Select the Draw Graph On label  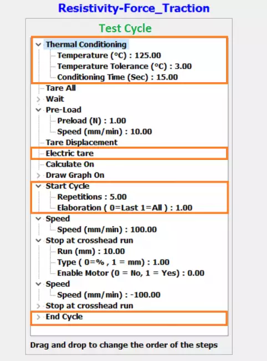click(x=75, y=175)
